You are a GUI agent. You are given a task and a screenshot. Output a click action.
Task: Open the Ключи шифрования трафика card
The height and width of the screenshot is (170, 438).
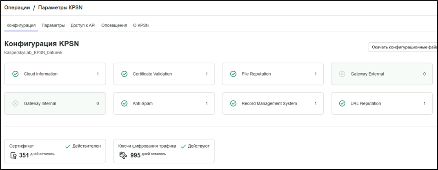click(x=164, y=151)
